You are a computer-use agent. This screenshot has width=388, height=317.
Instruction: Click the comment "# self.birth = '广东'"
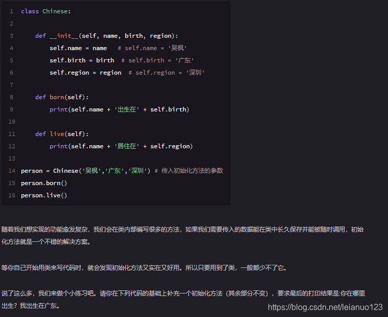point(157,60)
